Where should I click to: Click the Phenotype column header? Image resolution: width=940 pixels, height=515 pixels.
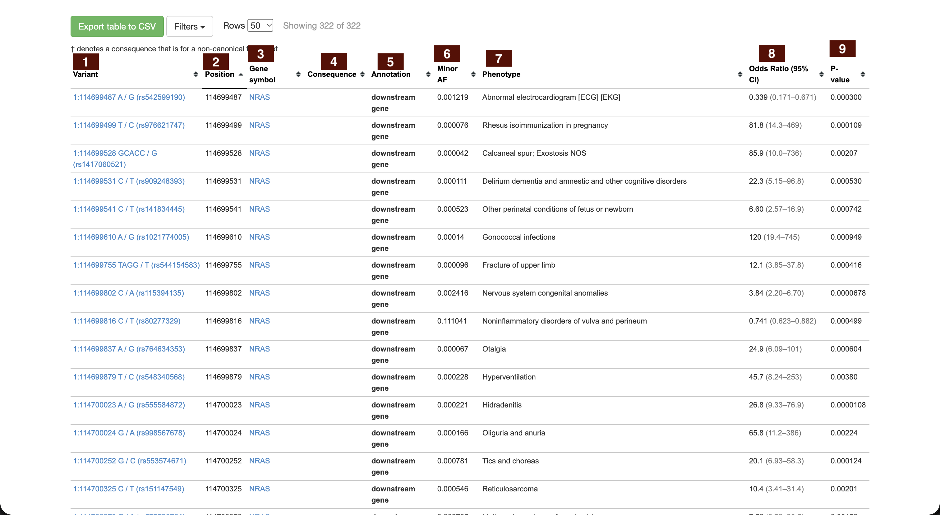pyautogui.click(x=501, y=74)
